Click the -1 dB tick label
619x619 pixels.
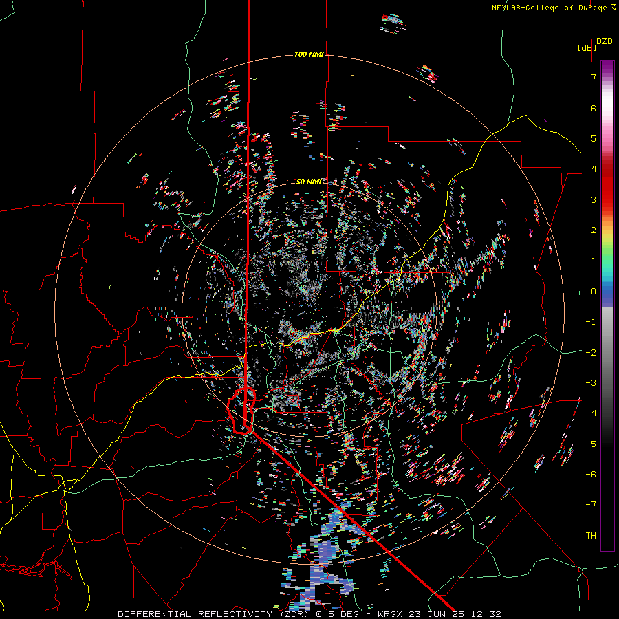[x=591, y=322]
